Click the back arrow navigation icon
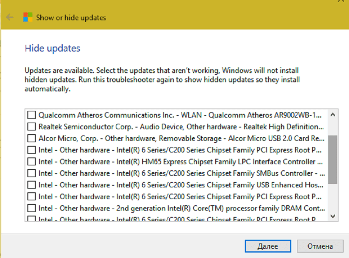The image size is (349, 258). (x=9, y=17)
